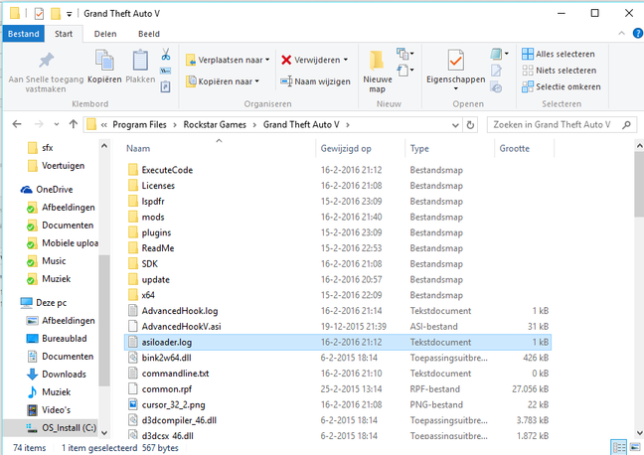Click the blue help question icon
This screenshot has height=455, width=644.
pyautogui.click(x=638, y=33)
